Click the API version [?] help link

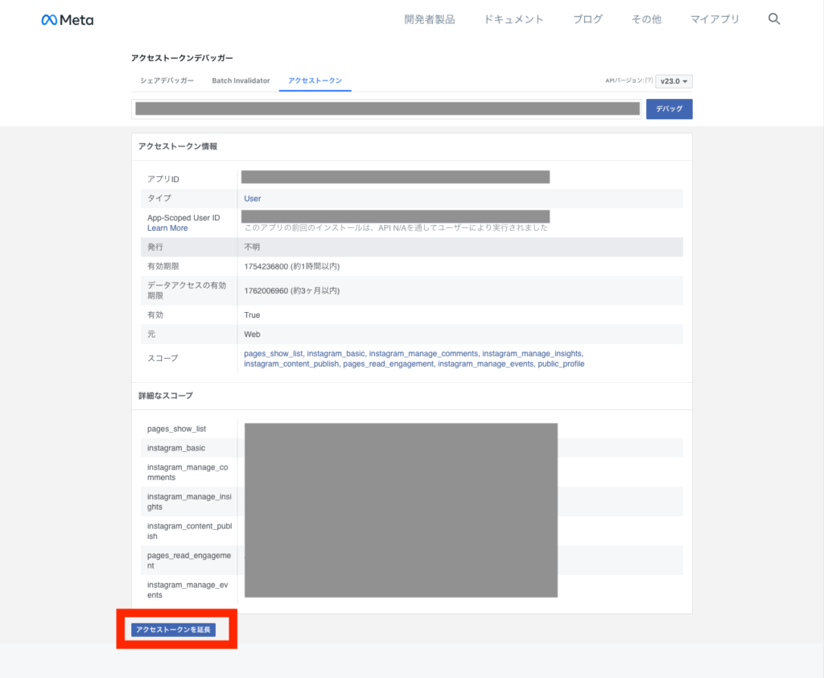(x=649, y=80)
